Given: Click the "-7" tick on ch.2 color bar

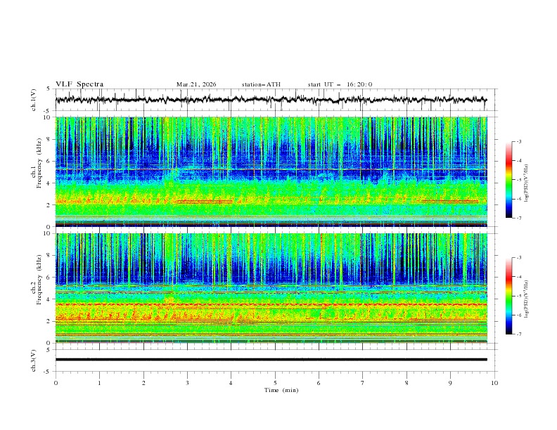Looking at the screenshot, I should [x=519, y=334].
